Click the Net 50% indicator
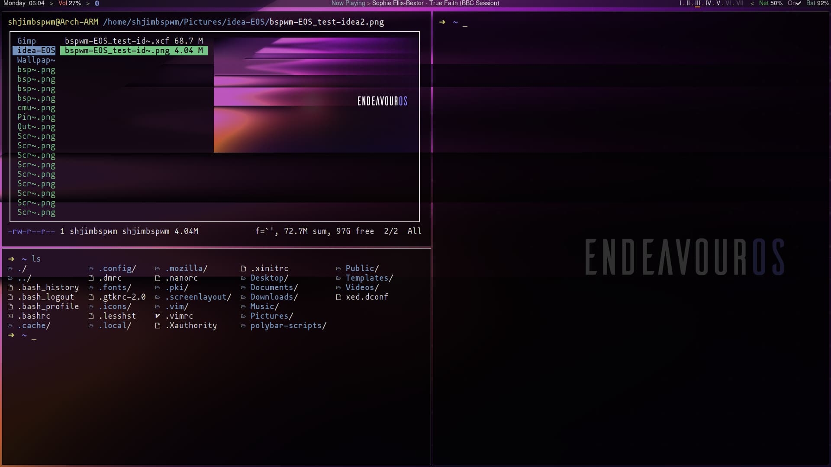Viewport: 831px width, 467px height. click(770, 3)
